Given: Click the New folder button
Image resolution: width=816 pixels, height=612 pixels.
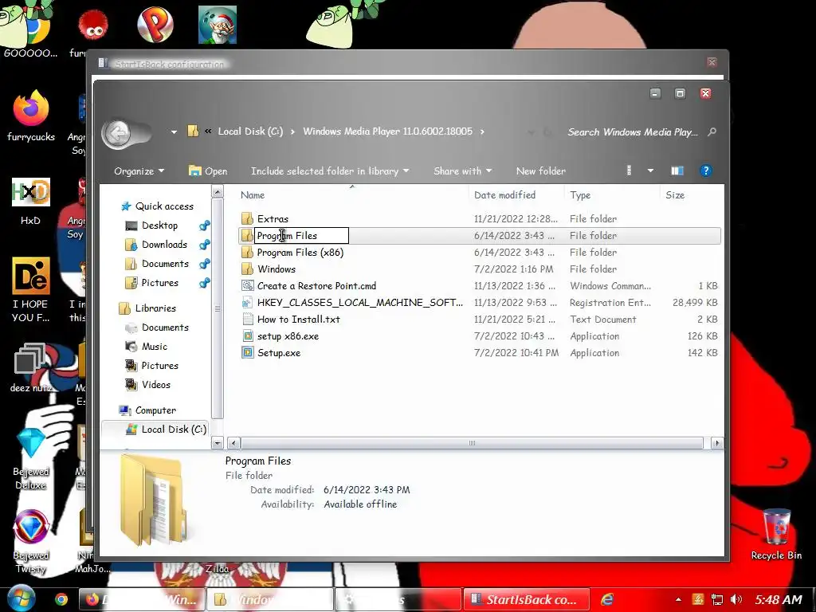Looking at the screenshot, I should pyautogui.click(x=541, y=171).
